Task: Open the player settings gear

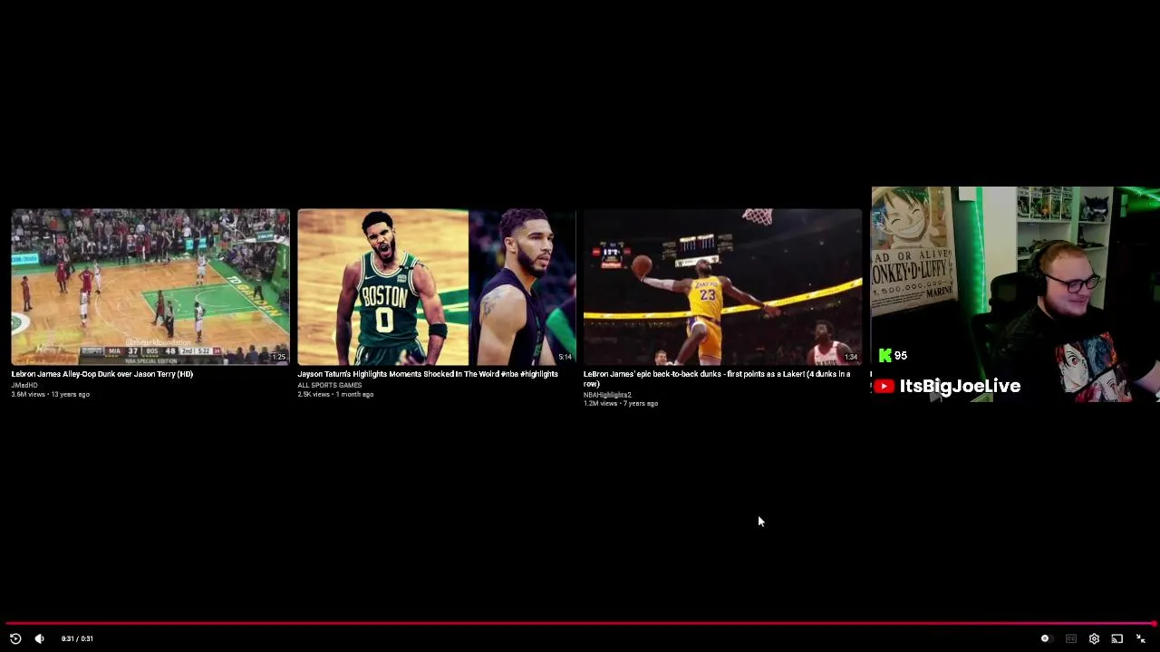Action: click(1094, 638)
